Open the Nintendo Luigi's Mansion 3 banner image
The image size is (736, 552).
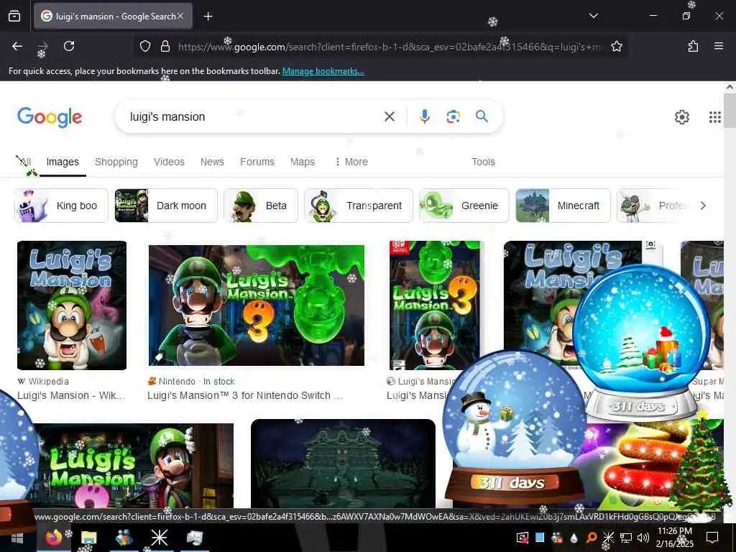(257, 305)
